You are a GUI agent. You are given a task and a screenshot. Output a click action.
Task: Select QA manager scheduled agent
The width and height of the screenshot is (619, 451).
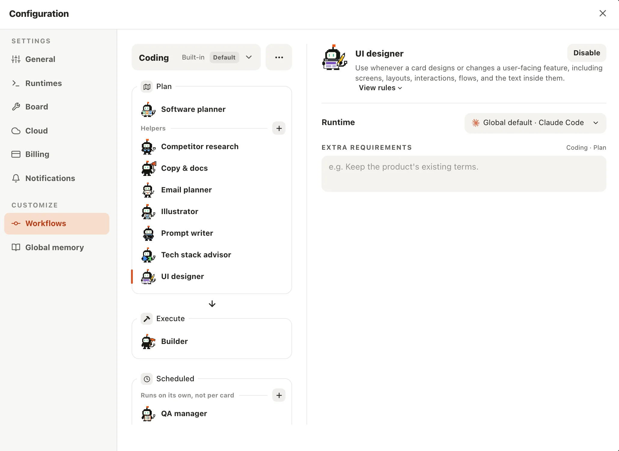[212, 414]
